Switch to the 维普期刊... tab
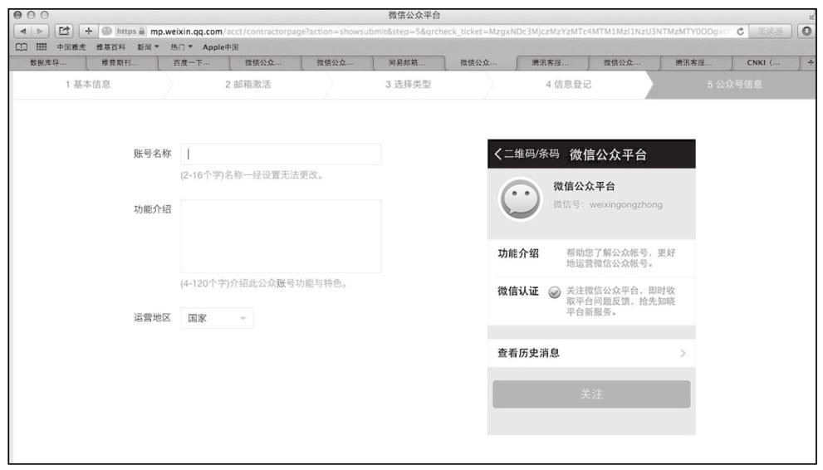Screen dimensions: 823x470 pyautogui.click(x=120, y=63)
